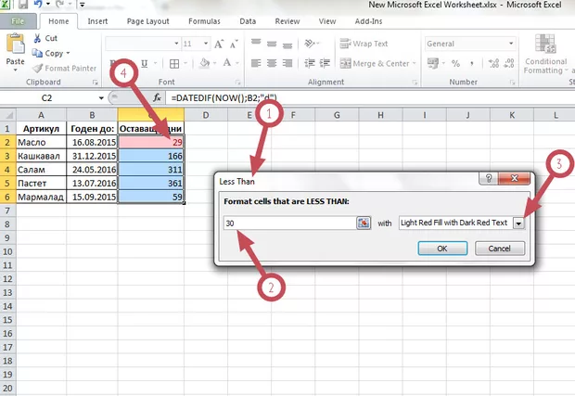575x396 pixels.
Task: Click the Borders icon
Action: pos(174,64)
